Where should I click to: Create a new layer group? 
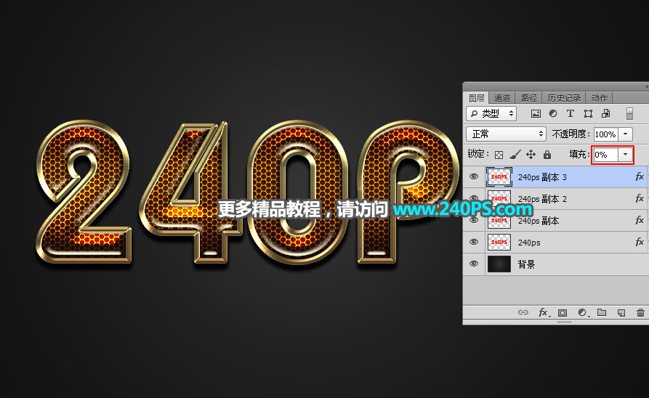[602, 312]
